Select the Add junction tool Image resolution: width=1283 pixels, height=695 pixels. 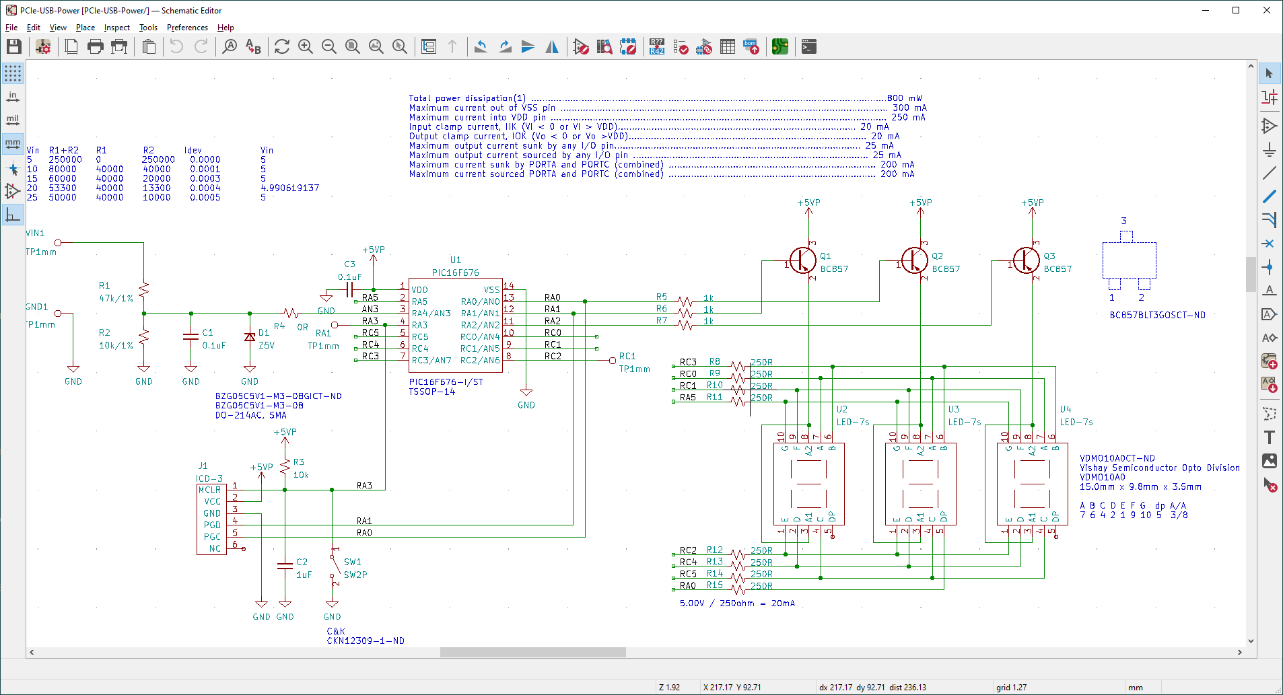pos(1269,267)
